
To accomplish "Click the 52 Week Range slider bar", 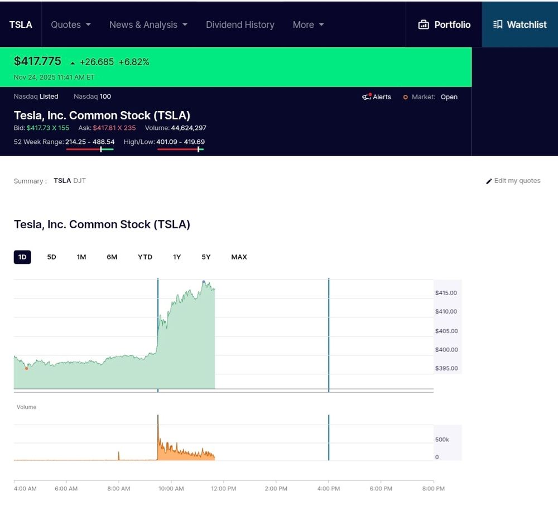I will tap(90, 150).
